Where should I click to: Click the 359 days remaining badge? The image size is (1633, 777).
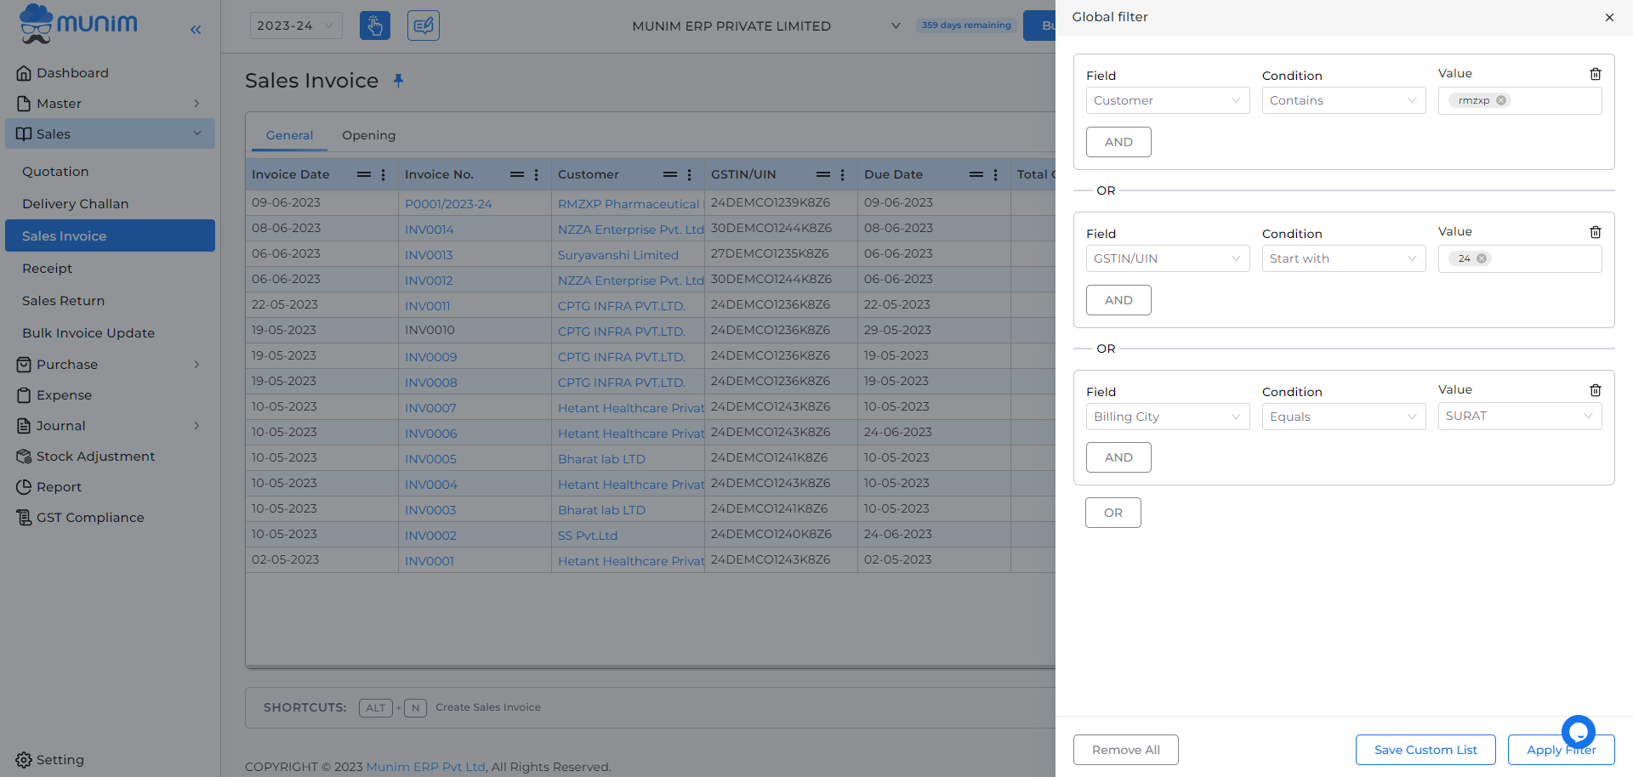point(966,26)
